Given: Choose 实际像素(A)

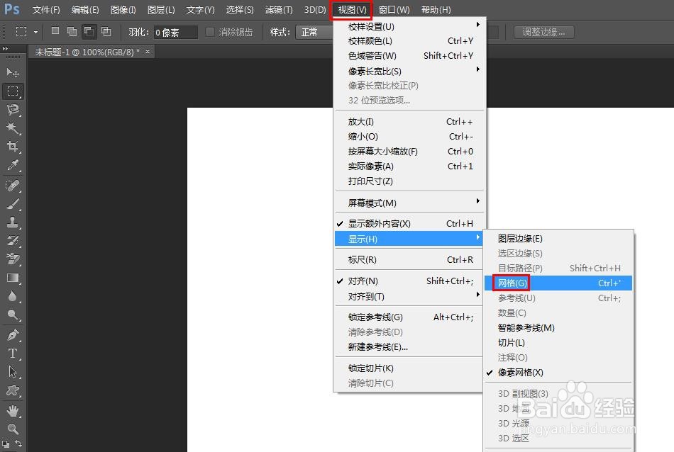Looking at the screenshot, I should click(x=409, y=166).
